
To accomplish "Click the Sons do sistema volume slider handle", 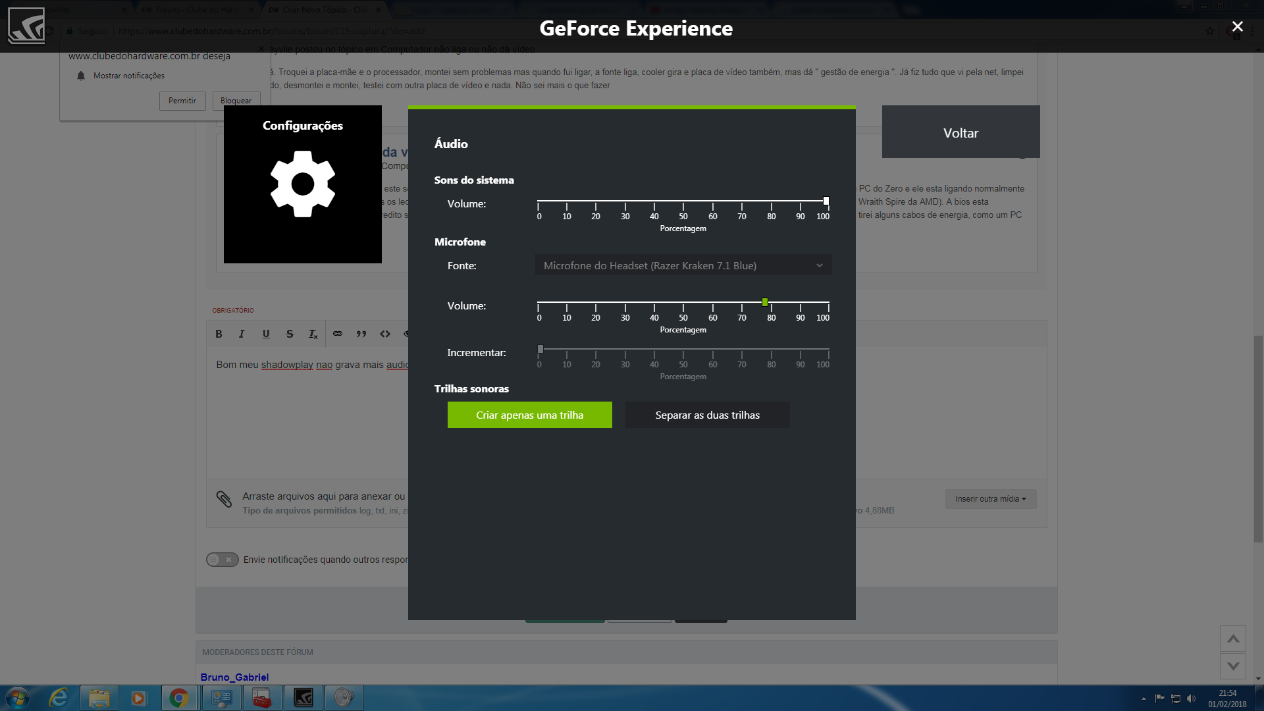I will coord(826,201).
